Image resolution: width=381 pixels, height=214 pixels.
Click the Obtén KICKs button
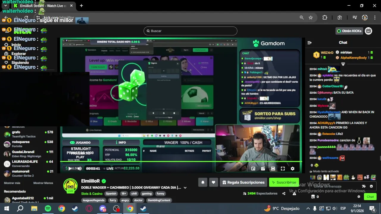click(349, 31)
